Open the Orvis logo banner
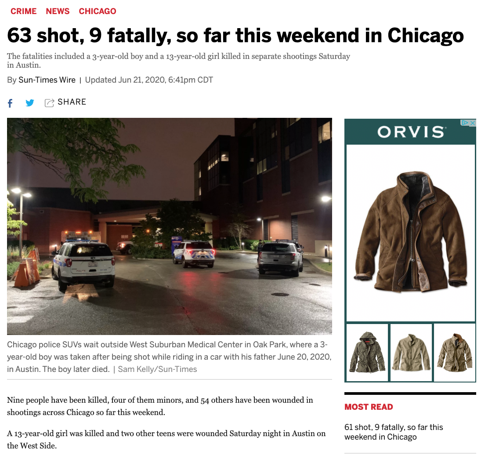The width and height of the screenshot is (492, 459). tap(410, 132)
